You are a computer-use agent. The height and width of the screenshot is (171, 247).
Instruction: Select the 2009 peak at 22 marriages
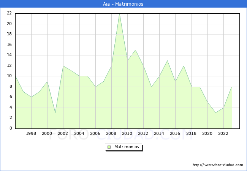pos(119,14)
